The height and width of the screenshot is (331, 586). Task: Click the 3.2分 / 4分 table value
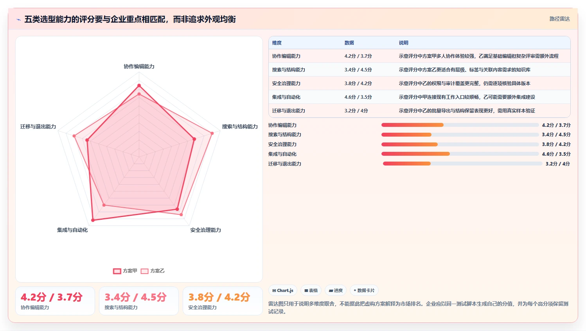pos(356,111)
